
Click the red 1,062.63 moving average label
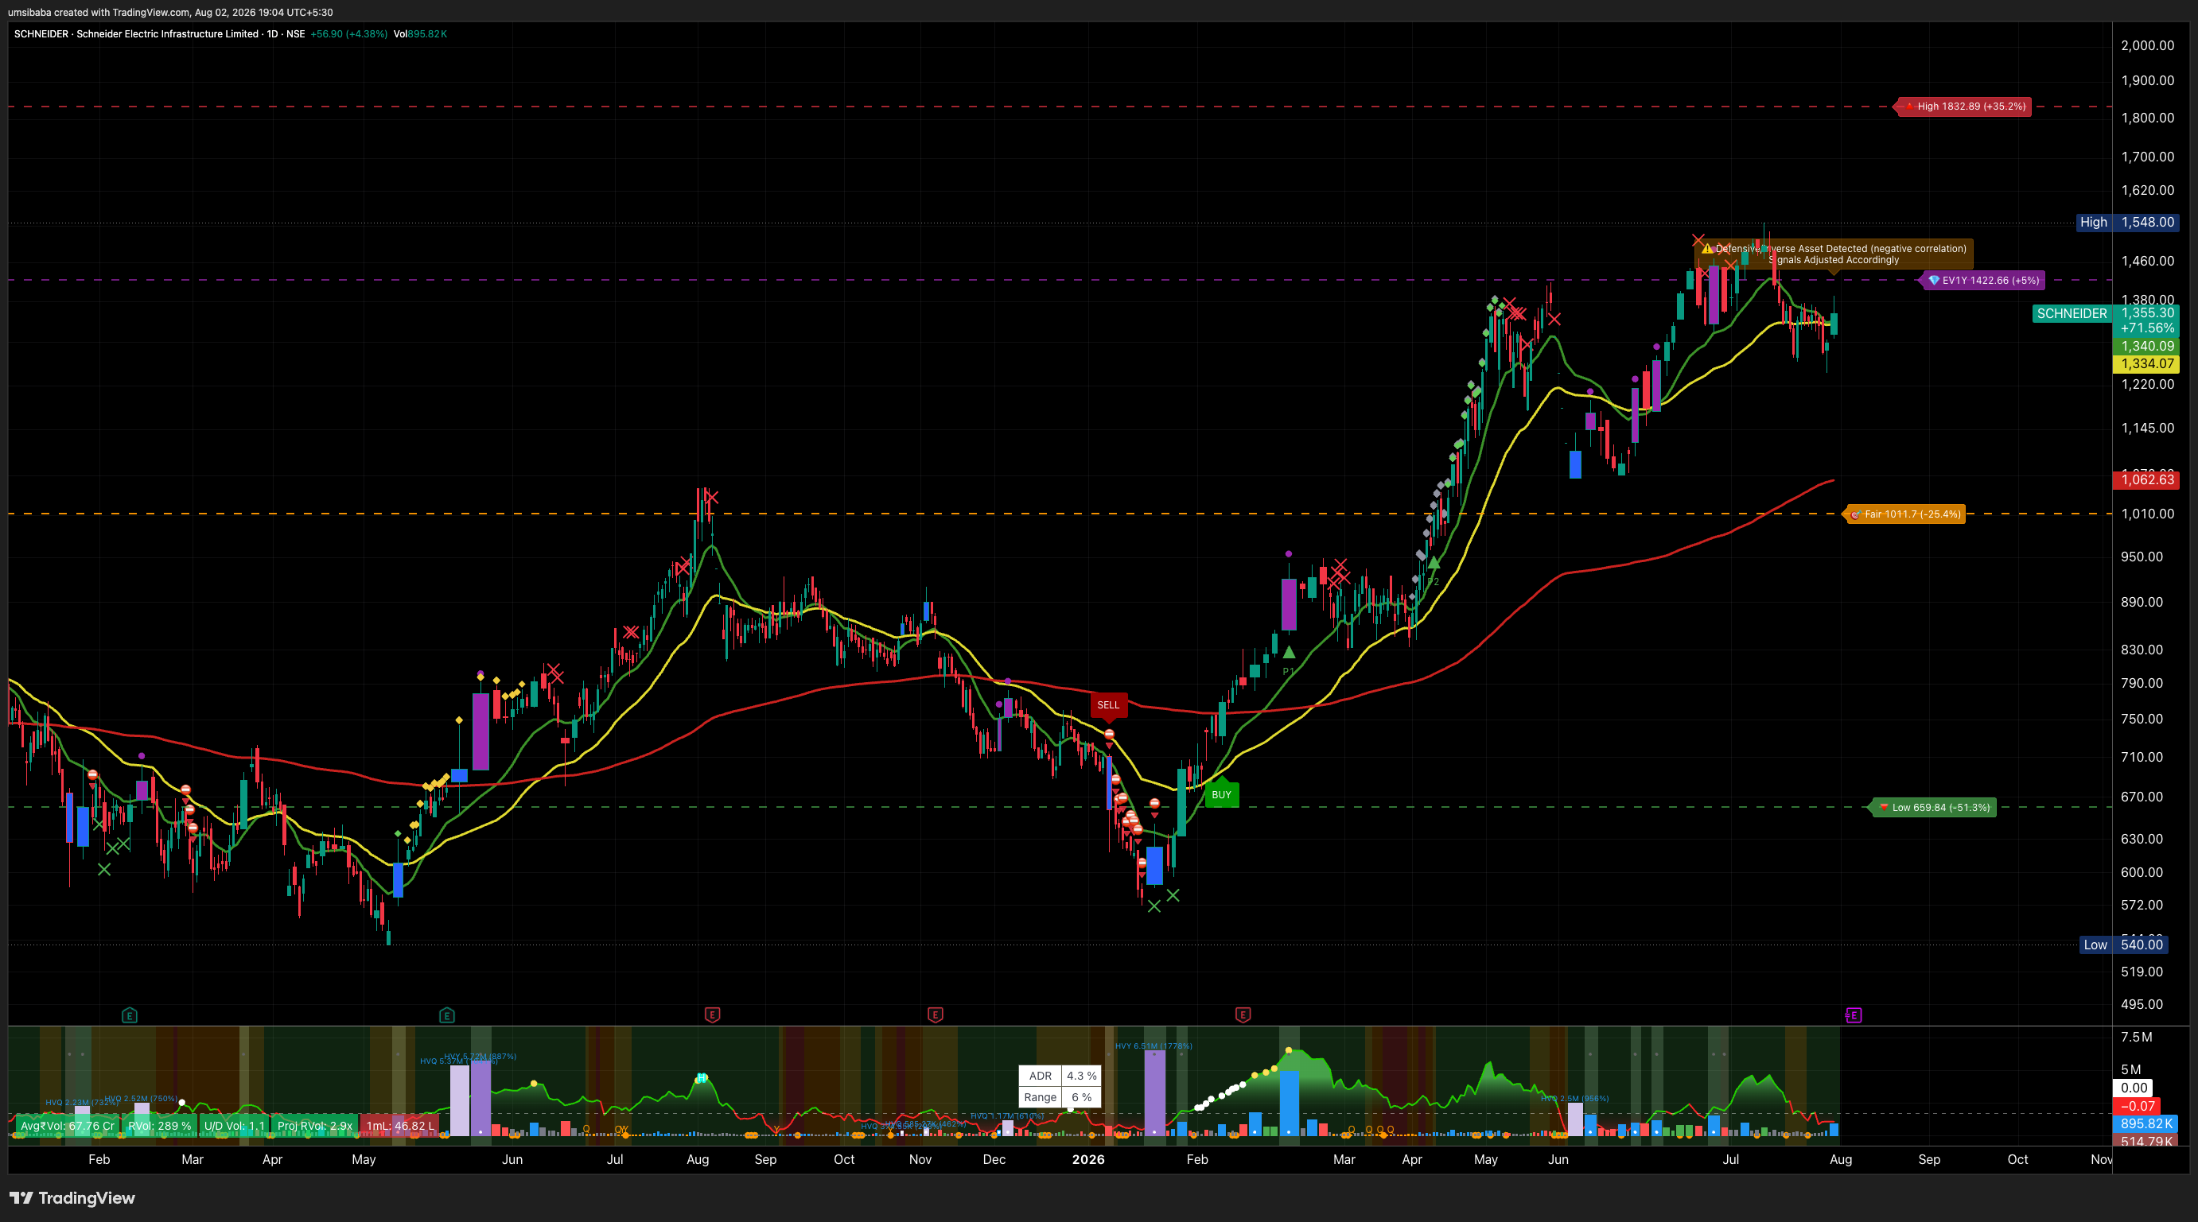(x=2147, y=479)
